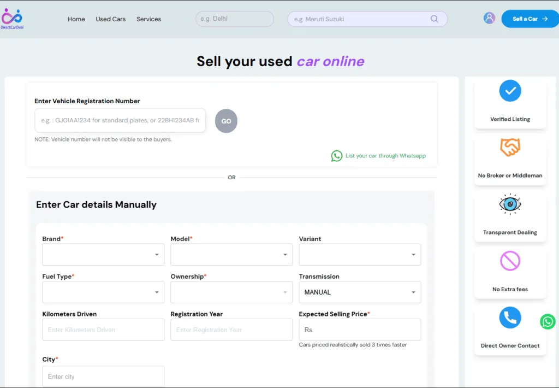559x388 pixels.
Task: Click the Transparent Dealing label
Action: [x=510, y=232]
